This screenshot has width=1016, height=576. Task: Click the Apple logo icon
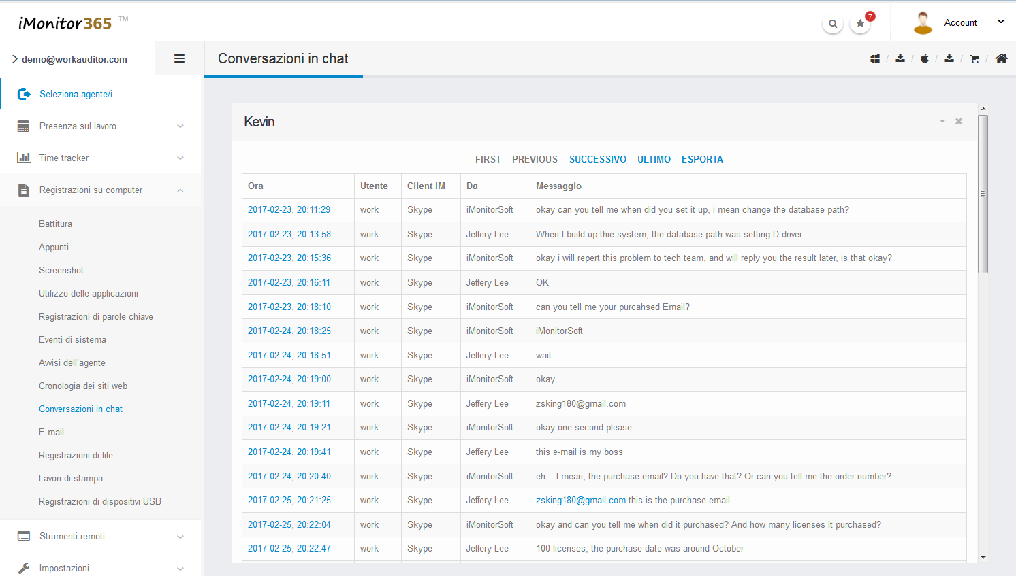pyautogui.click(x=924, y=59)
